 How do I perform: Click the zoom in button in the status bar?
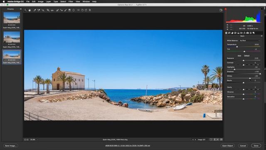click(27, 140)
